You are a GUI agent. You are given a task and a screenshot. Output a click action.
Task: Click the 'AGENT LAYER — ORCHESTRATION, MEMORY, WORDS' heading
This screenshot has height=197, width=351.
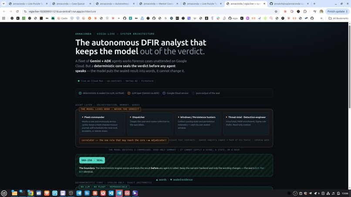108,105
